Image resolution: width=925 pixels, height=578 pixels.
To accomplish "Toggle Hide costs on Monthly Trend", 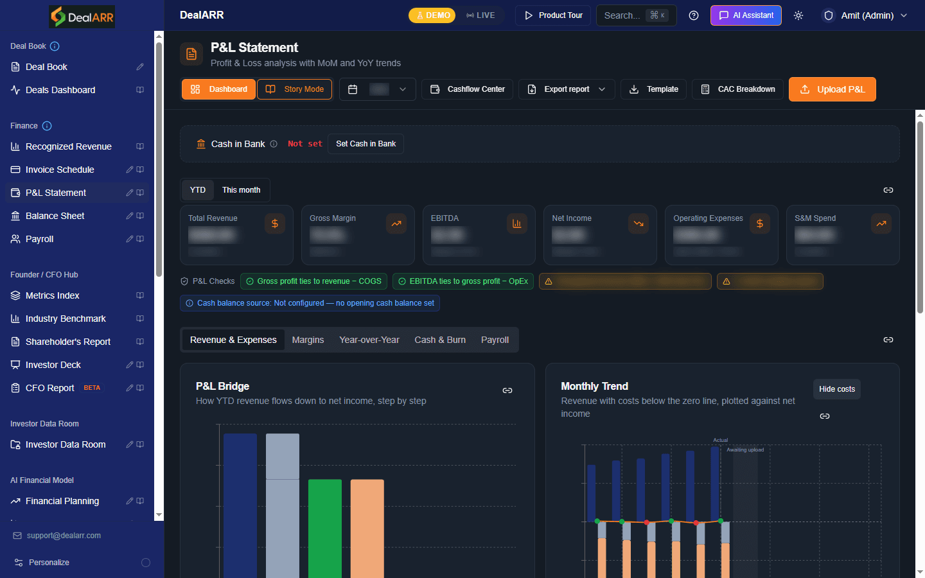I will point(837,389).
